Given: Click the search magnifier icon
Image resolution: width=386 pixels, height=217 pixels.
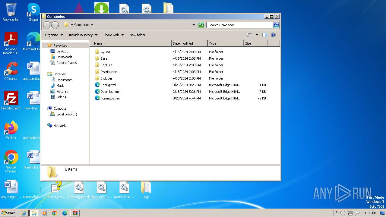Looking at the screenshot, I should pos(276,25).
